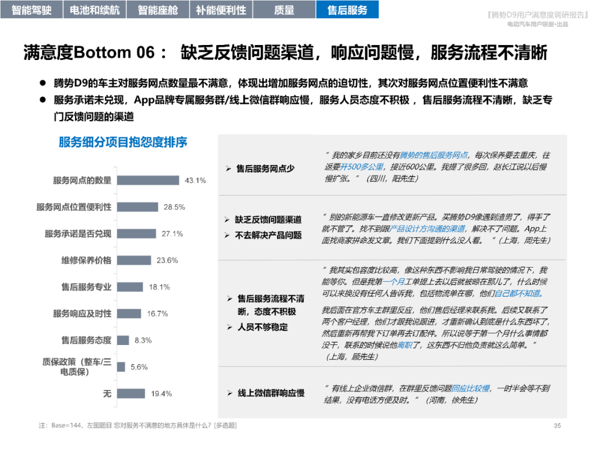Open the 质量 tab

pyautogui.click(x=283, y=9)
